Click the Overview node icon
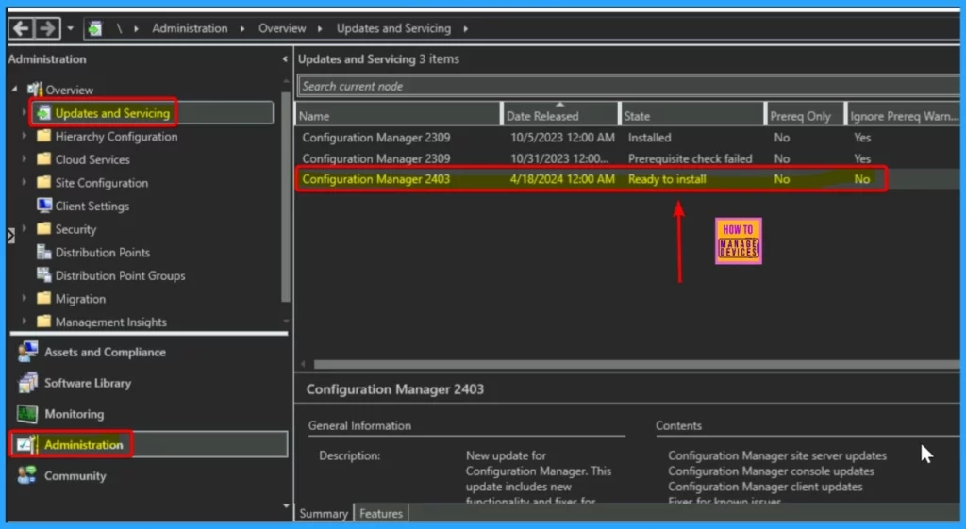 [x=35, y=90]
